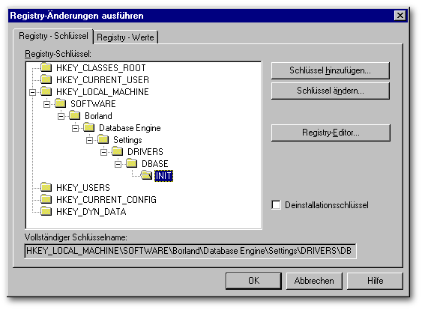Select the Registry - Schlüssel tab
Screen dimensions: 422x310
tap(53, 36)
